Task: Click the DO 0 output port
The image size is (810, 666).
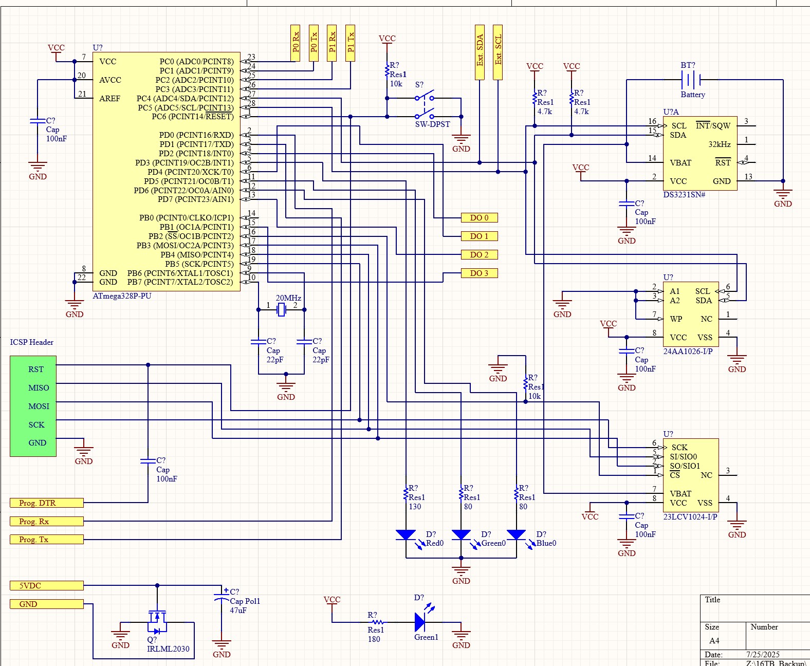Action: click(479, 218)
